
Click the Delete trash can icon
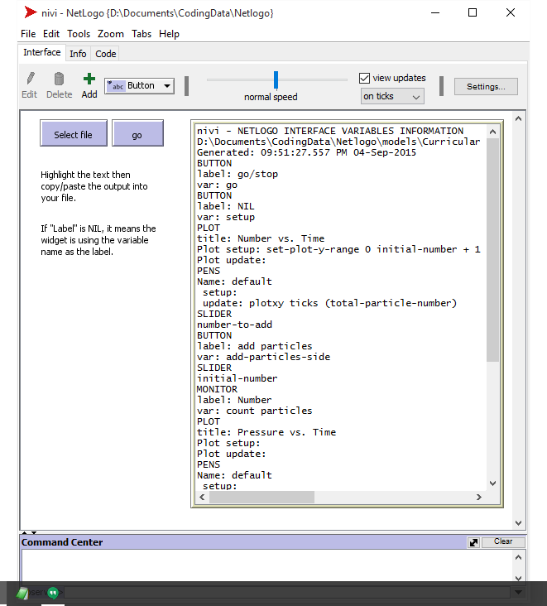(x=59, y=79)
